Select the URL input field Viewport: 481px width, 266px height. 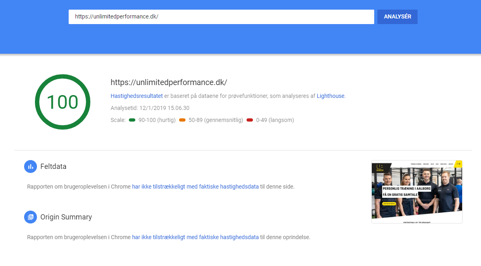point(221,17)
